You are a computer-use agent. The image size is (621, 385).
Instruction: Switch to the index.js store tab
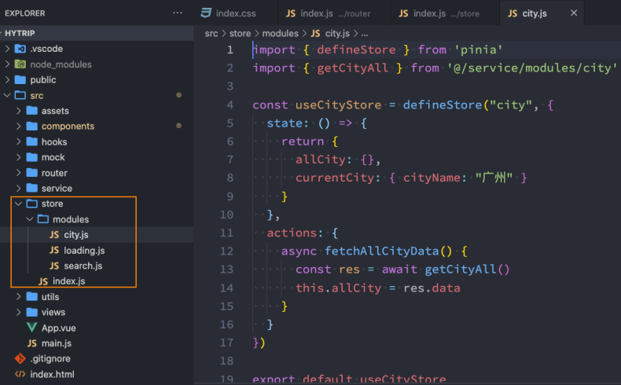point(445,13)
